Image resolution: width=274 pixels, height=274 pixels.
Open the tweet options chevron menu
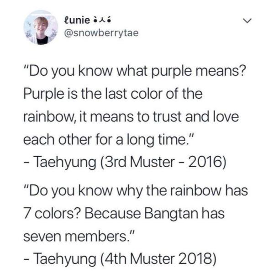[247, 21]
